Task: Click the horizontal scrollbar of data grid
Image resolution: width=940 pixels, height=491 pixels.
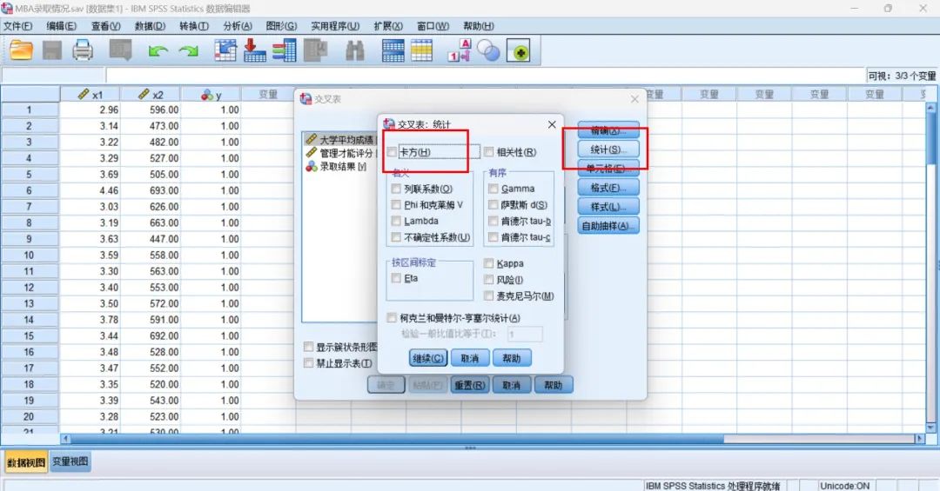Action: point(397,439)
